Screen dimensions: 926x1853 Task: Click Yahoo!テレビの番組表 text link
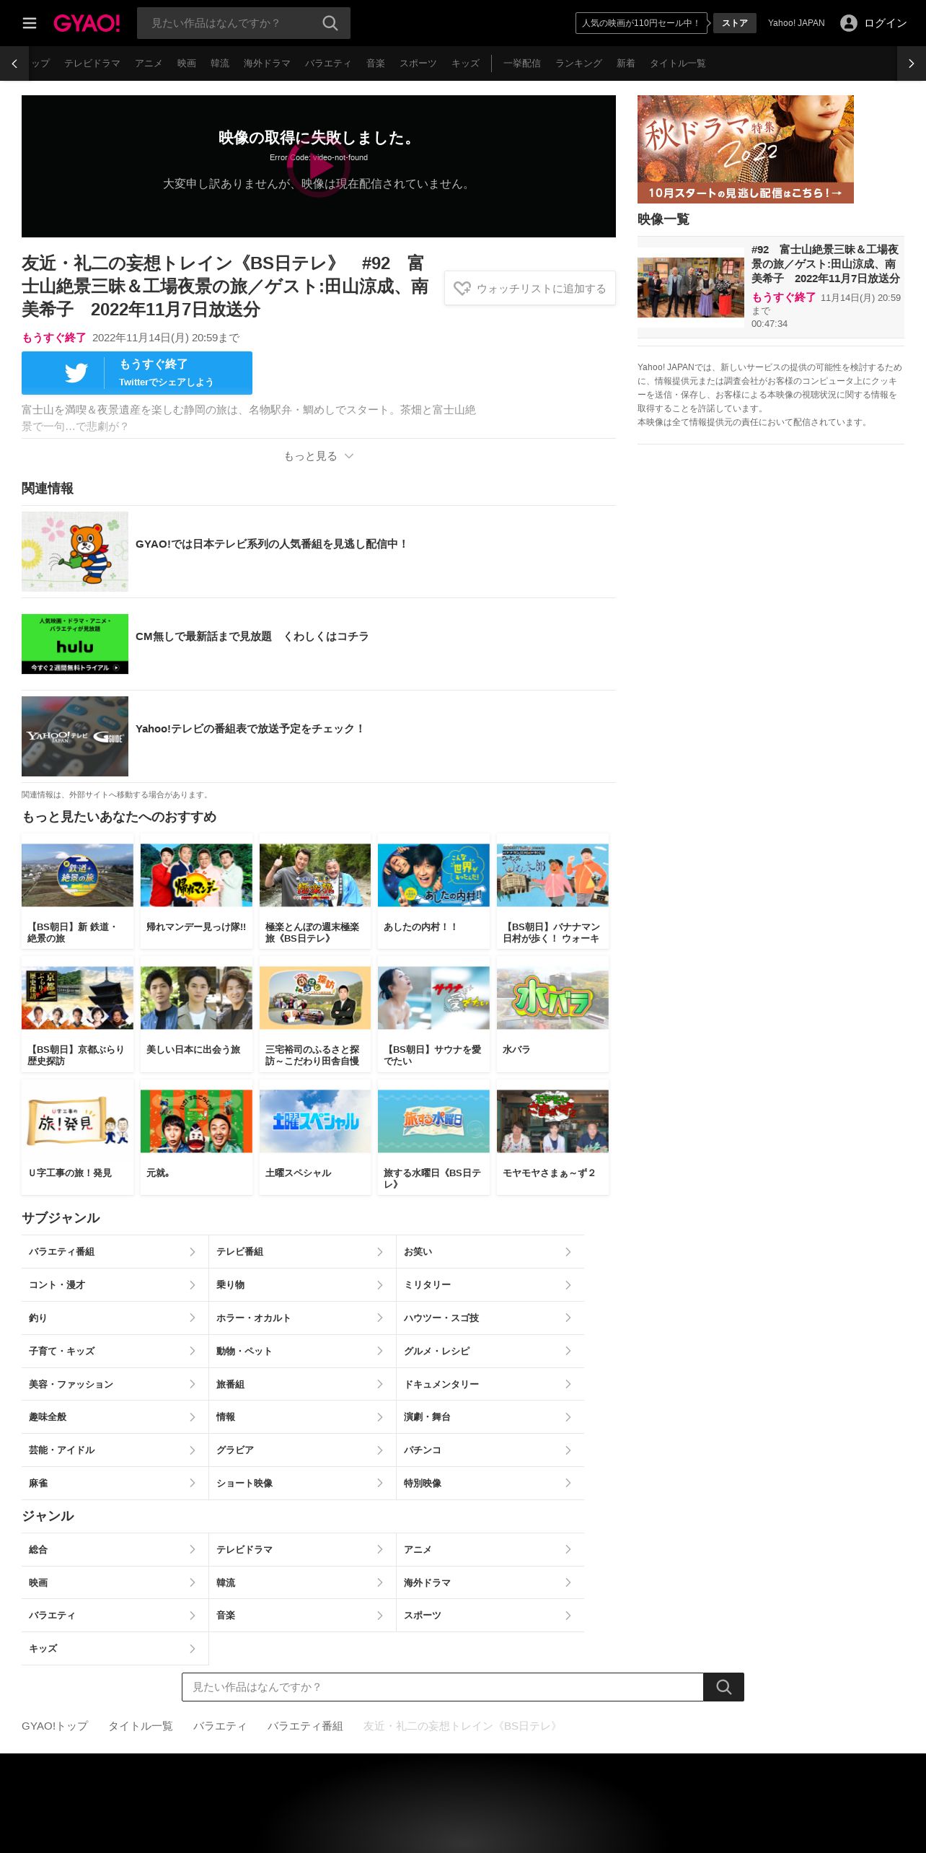[x=250, y=729]
